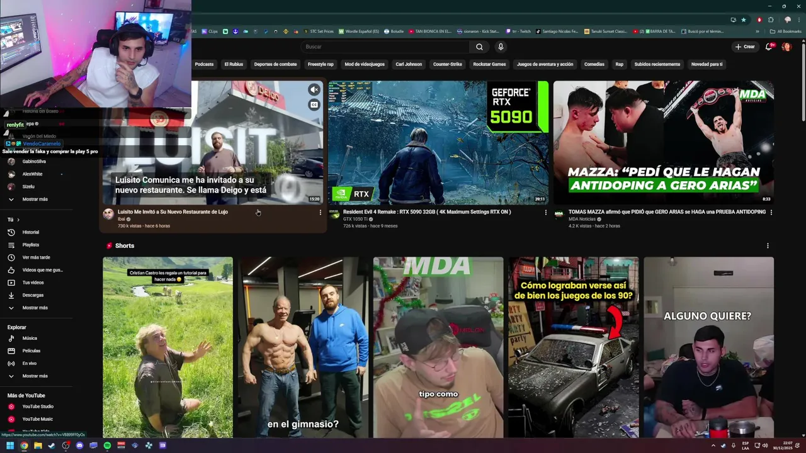Open the Cristian Castro Short
Screen dimensions: 806x453
click(x=167, y=347)
